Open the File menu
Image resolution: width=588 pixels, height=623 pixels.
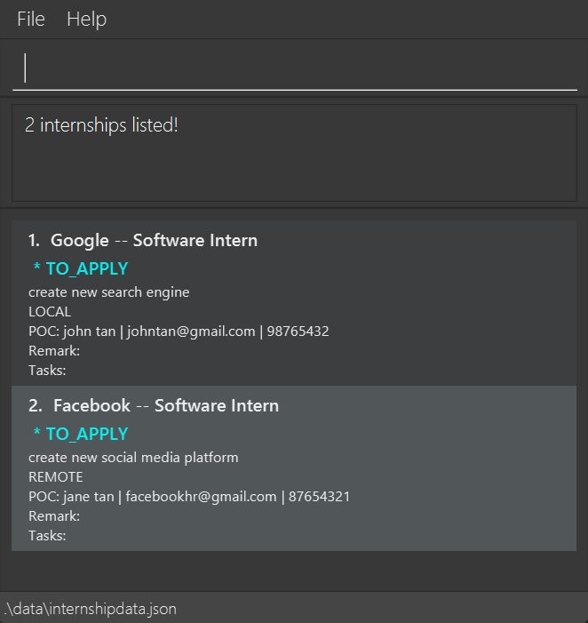(x=31, y=20)
